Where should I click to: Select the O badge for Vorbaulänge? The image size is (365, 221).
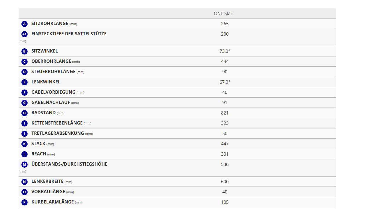point(25,192)
